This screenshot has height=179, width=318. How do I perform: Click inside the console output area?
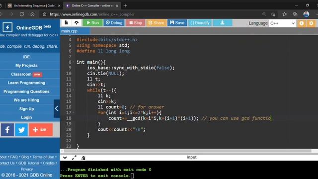189,170
